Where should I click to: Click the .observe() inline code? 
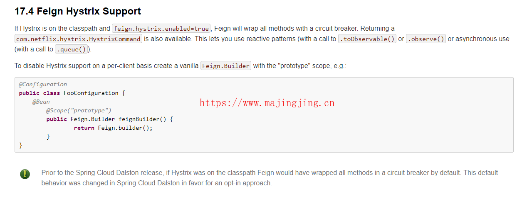[426, 39]
